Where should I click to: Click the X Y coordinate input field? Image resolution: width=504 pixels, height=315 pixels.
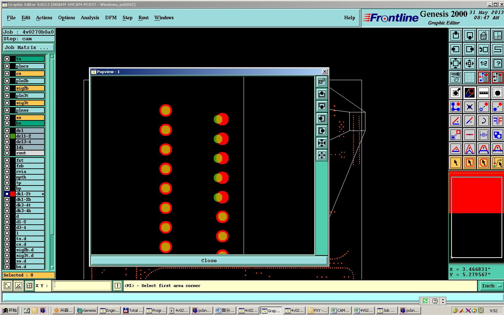coord(82,286)
